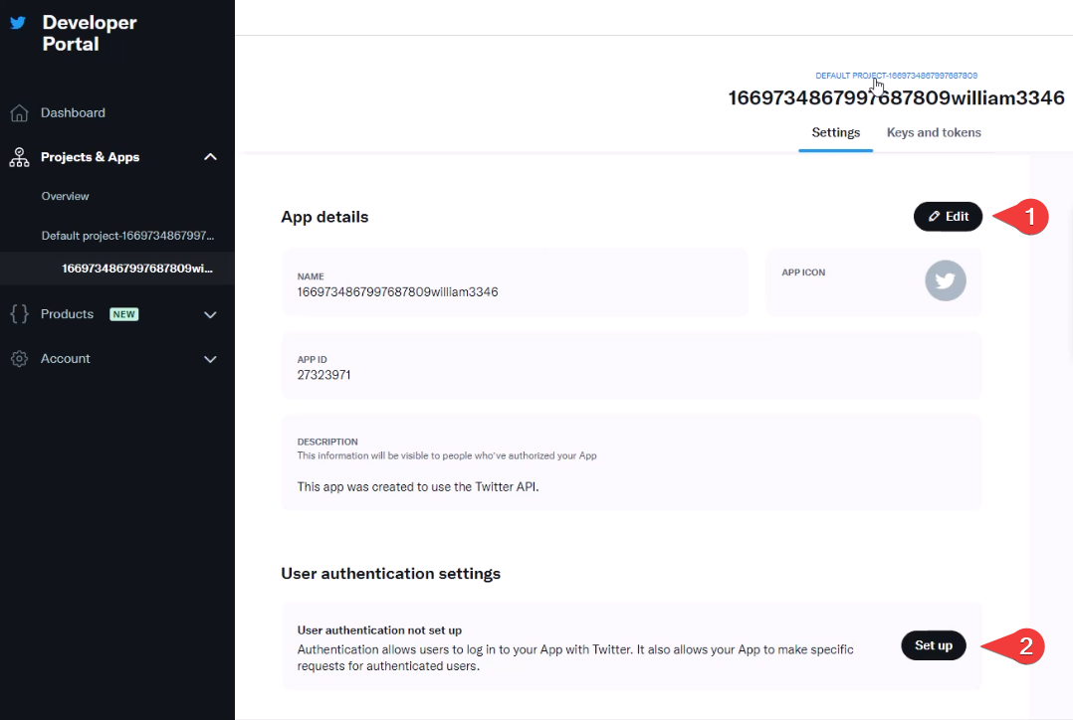Switch to the Settings tab
This screenshot has height=720, width=1073.
click(835, 132)
